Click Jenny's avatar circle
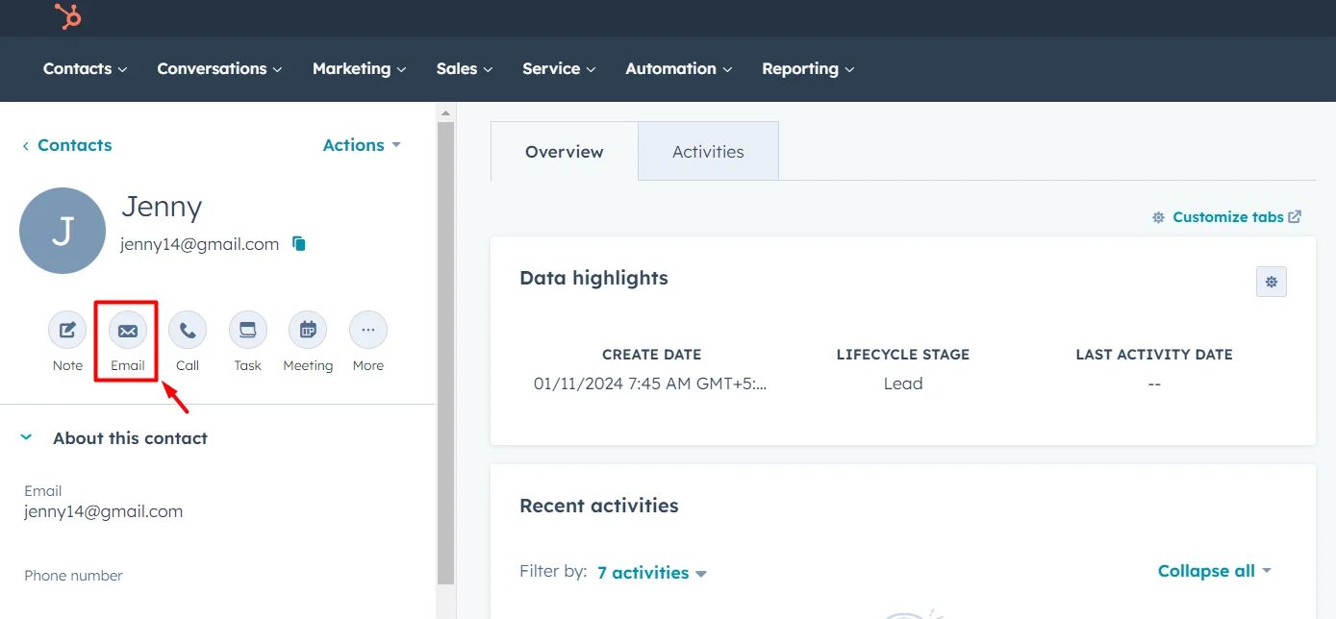This screenshot has width=1336, height=619. coord(62,231)
